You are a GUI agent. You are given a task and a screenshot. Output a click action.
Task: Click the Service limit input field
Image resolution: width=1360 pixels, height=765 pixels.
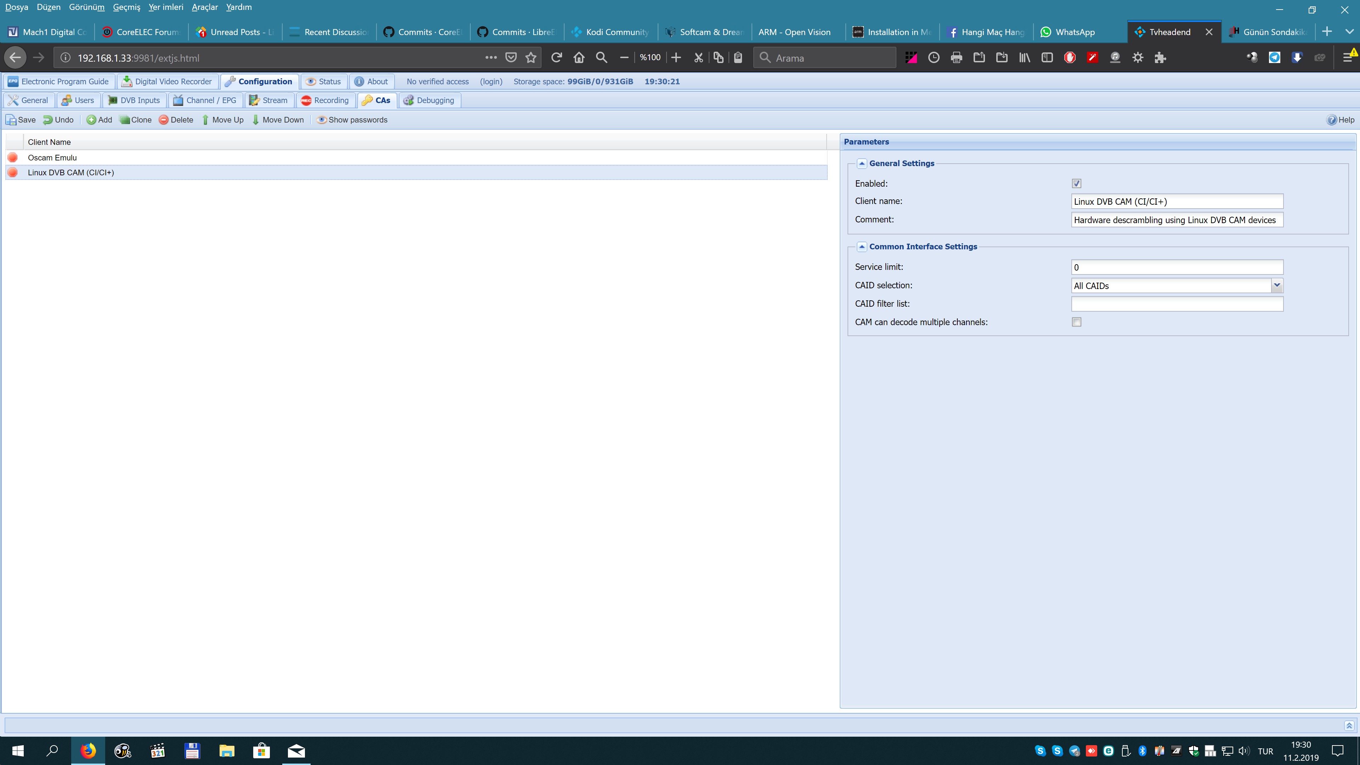[x=1177, y=267]
